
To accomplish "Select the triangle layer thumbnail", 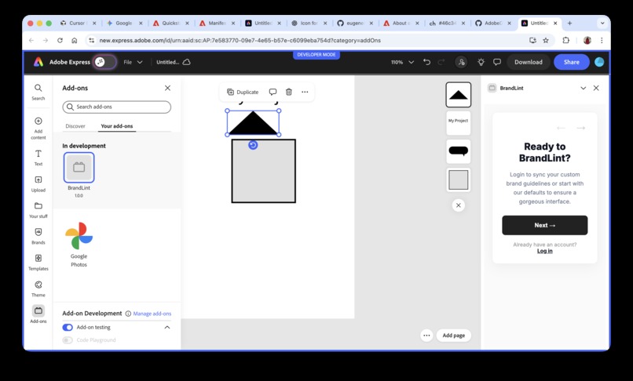I will pyautogui.click(x=458, y=95).
